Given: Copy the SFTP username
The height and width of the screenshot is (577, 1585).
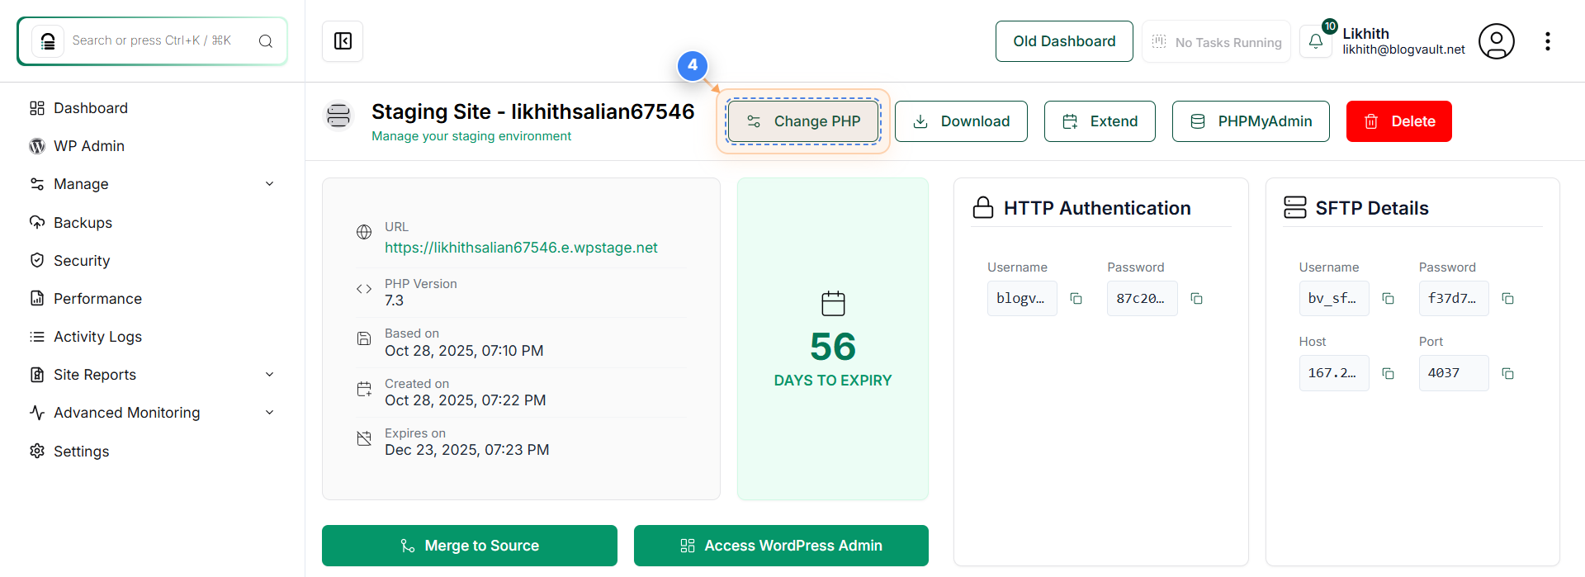Looking at the screenshot, I should pyautogui.click(x=1388, y=299).
